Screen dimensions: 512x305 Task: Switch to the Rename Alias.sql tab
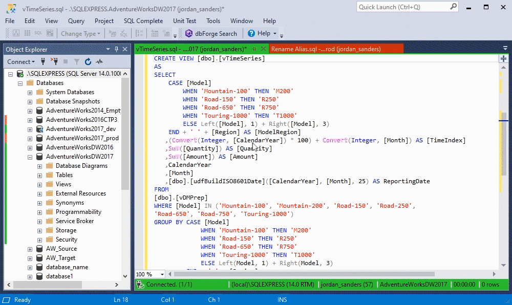point(326,49)
